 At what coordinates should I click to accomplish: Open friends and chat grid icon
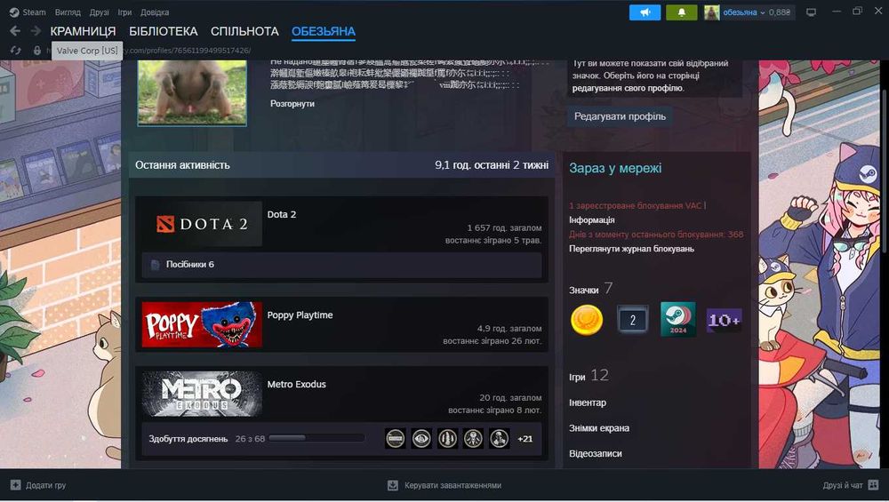pos(873,485)
